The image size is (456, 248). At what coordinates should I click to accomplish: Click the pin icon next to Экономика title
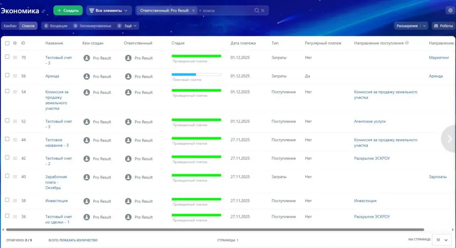(x=43, y=11)
